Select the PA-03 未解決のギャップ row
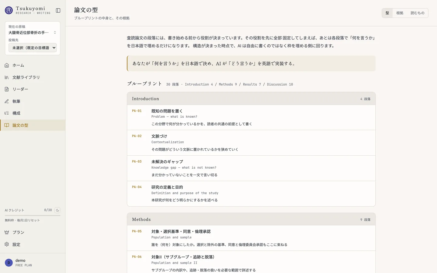437x273 pixels. click(x=251, y=168)
